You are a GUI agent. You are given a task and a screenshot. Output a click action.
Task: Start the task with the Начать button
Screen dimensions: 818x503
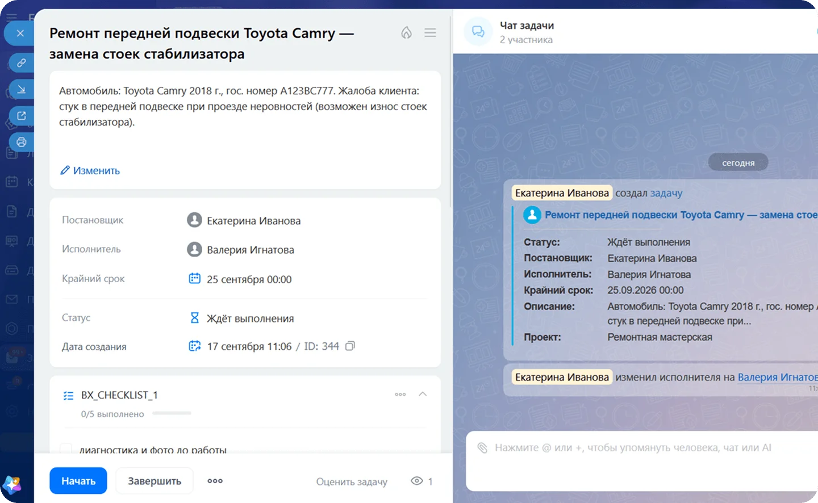tap(78, 481)
